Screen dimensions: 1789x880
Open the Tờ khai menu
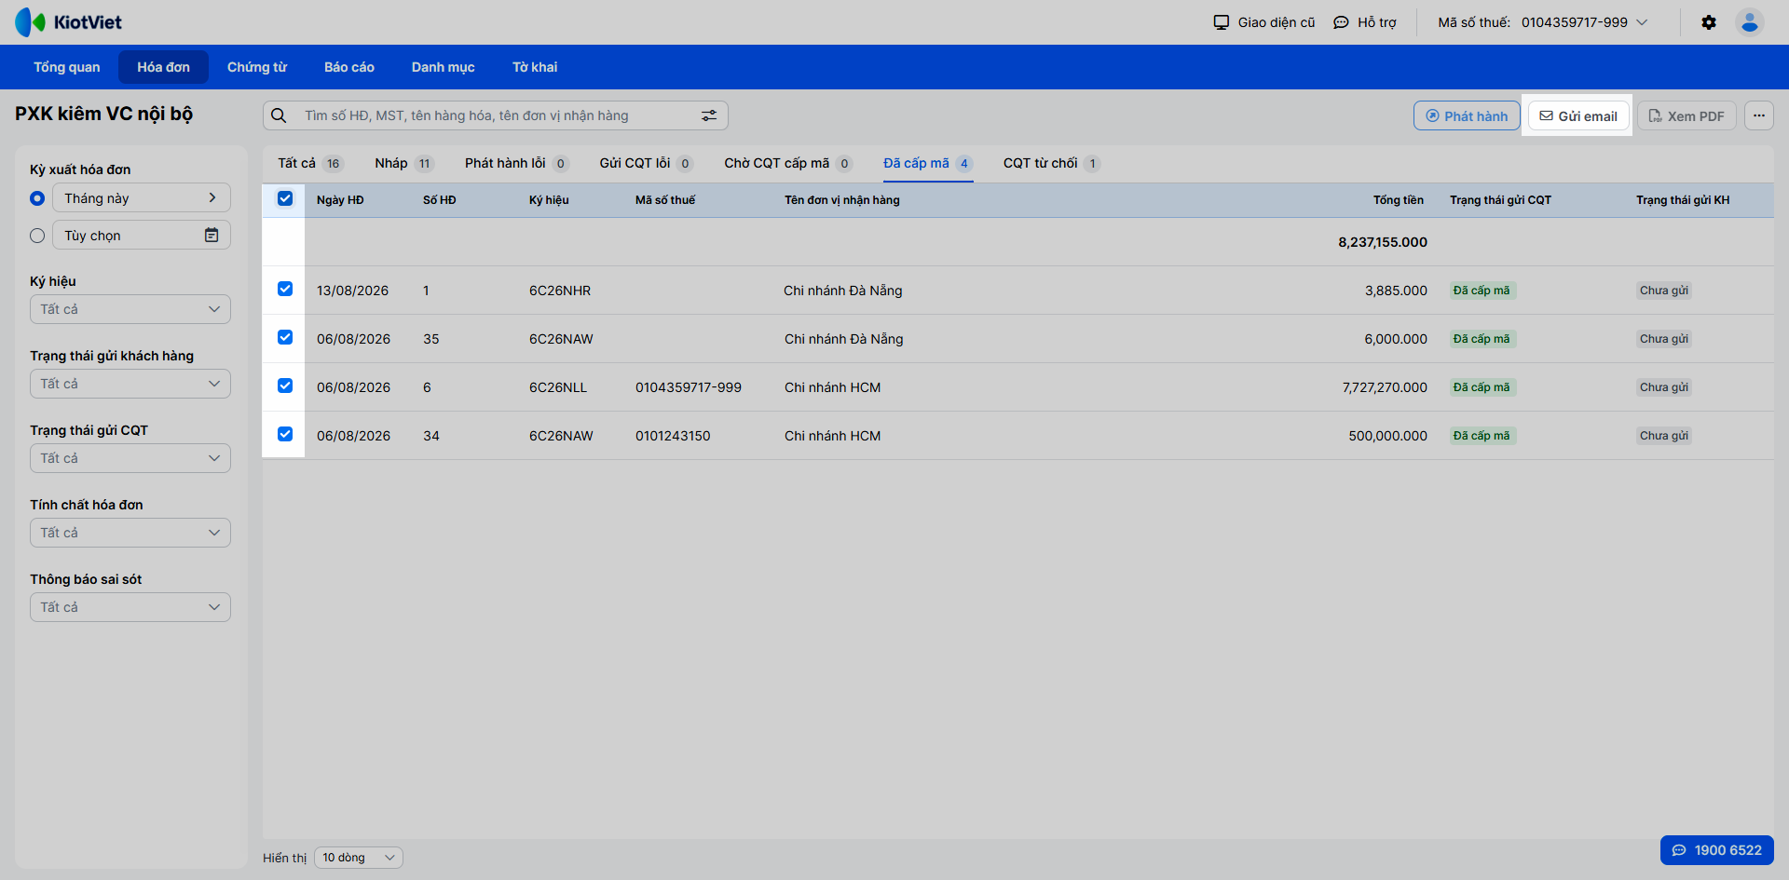coord(535,67)
